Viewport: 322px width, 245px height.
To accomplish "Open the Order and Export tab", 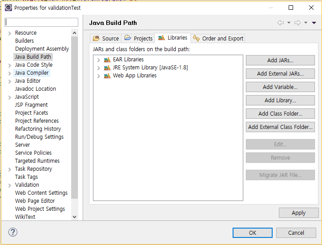I will 218,38.
